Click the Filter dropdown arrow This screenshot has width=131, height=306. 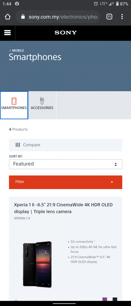112,182
